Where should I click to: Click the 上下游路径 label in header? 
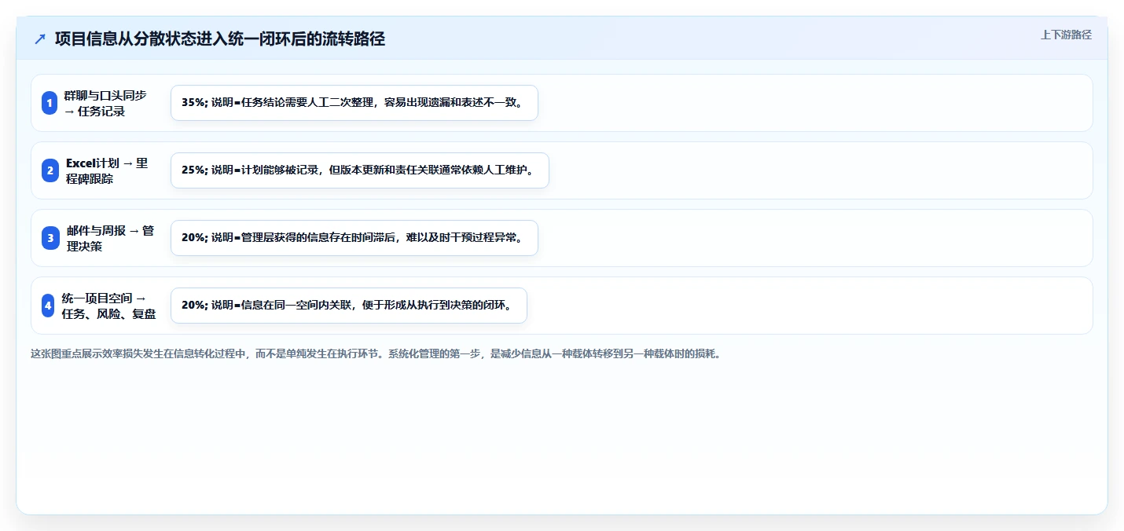tap(1066, 35)
